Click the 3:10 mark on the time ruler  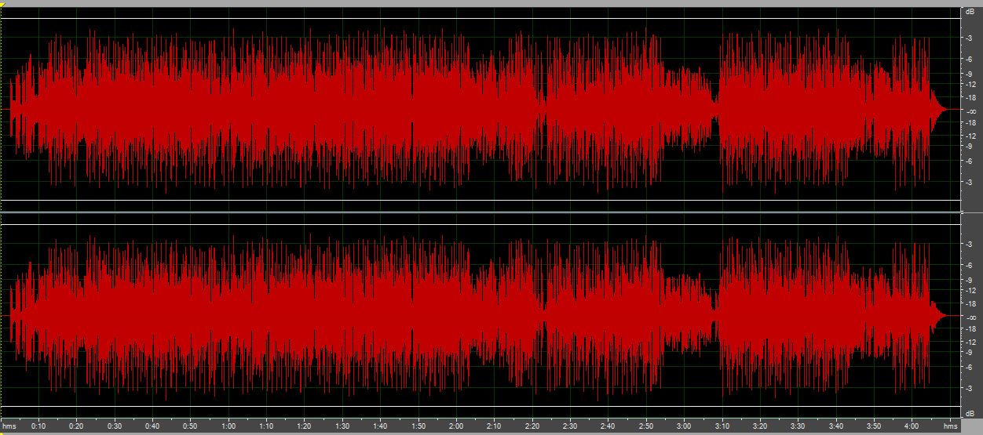coord(722,426)
